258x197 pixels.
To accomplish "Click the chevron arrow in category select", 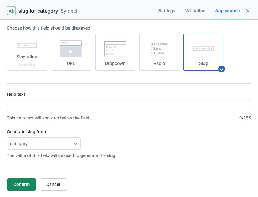I will coord(76,144).
